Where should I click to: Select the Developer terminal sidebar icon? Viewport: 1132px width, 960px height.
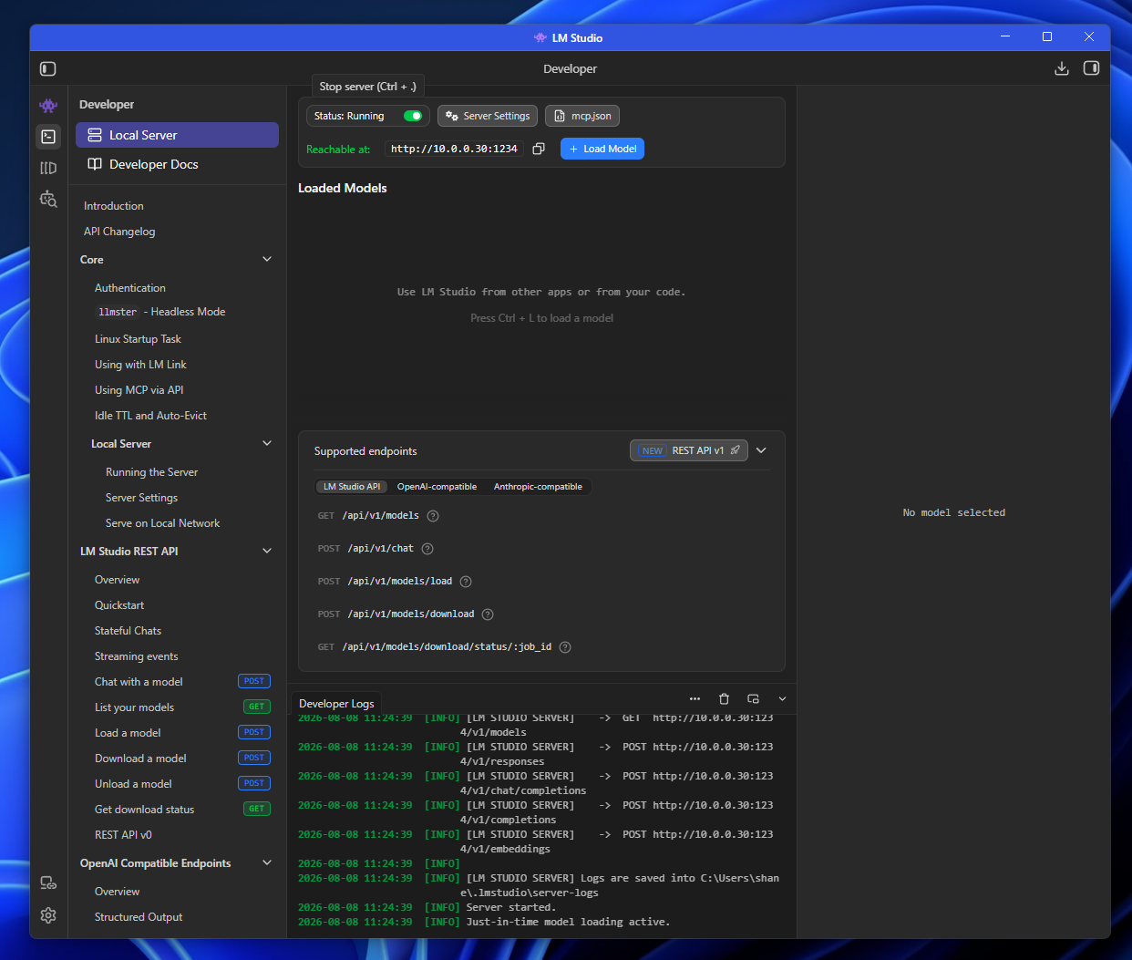pos(48,137)
